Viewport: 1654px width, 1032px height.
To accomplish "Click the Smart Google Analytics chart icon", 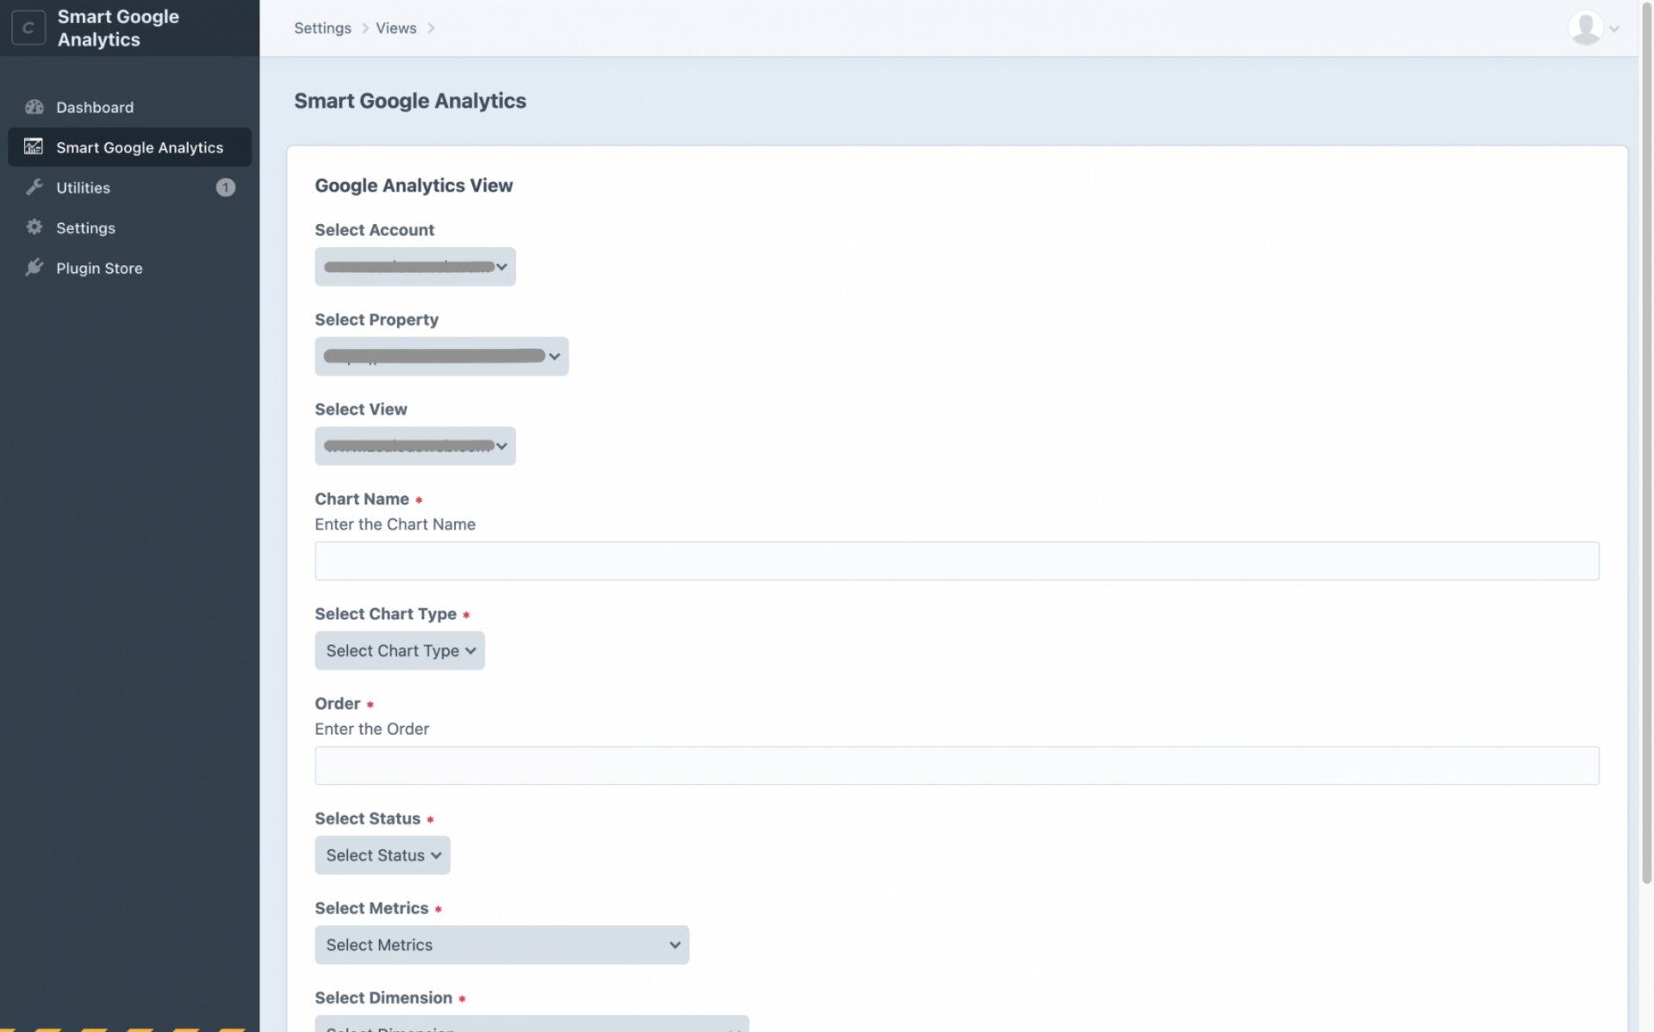I will point(34,146).
